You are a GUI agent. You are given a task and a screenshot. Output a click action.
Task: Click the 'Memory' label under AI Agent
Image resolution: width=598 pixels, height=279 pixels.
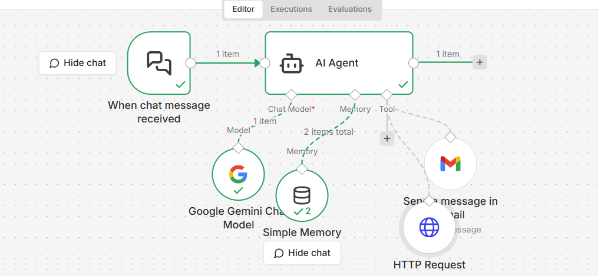355,109
